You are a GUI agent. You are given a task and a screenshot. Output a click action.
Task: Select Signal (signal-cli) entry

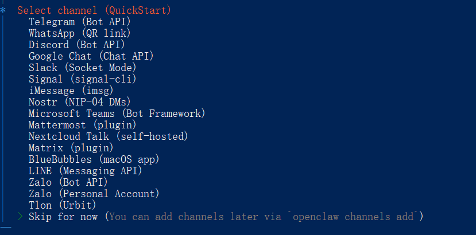coord(83,79)
